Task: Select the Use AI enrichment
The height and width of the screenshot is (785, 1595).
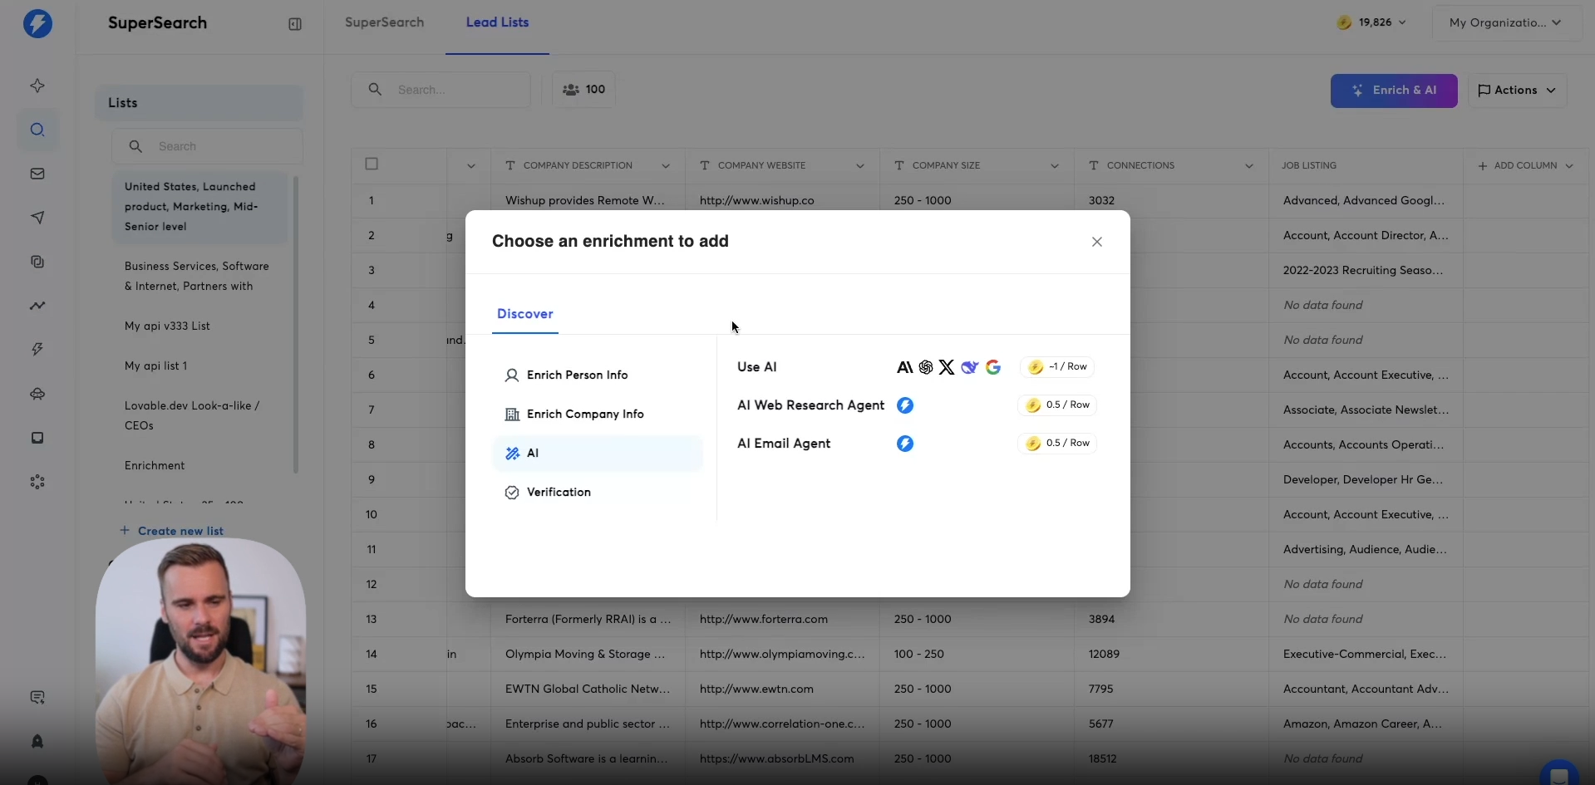Action: click(757, 367)
